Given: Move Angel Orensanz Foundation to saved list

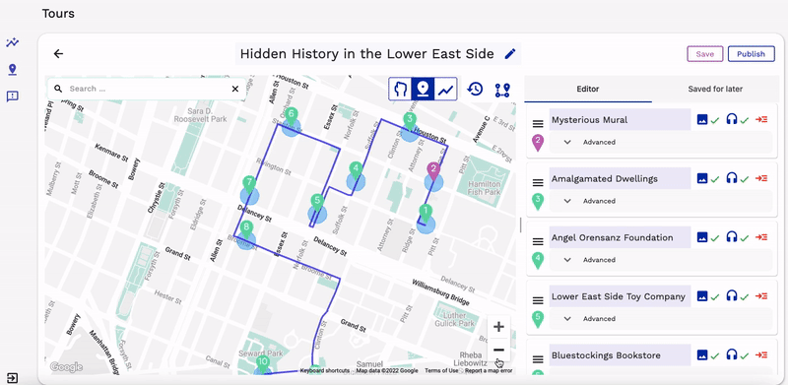Looking at the screenshot, I should coord(761,237).
